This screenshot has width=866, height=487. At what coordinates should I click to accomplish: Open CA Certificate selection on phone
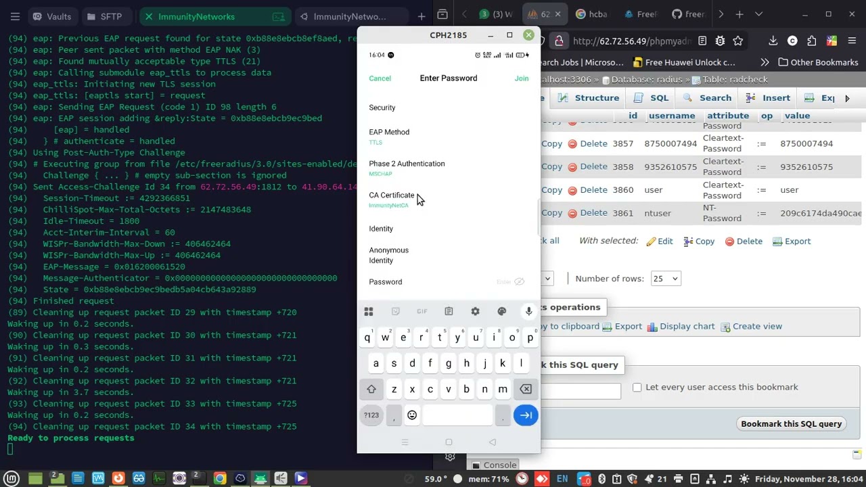pyautogui.click(x=448, y=199)
